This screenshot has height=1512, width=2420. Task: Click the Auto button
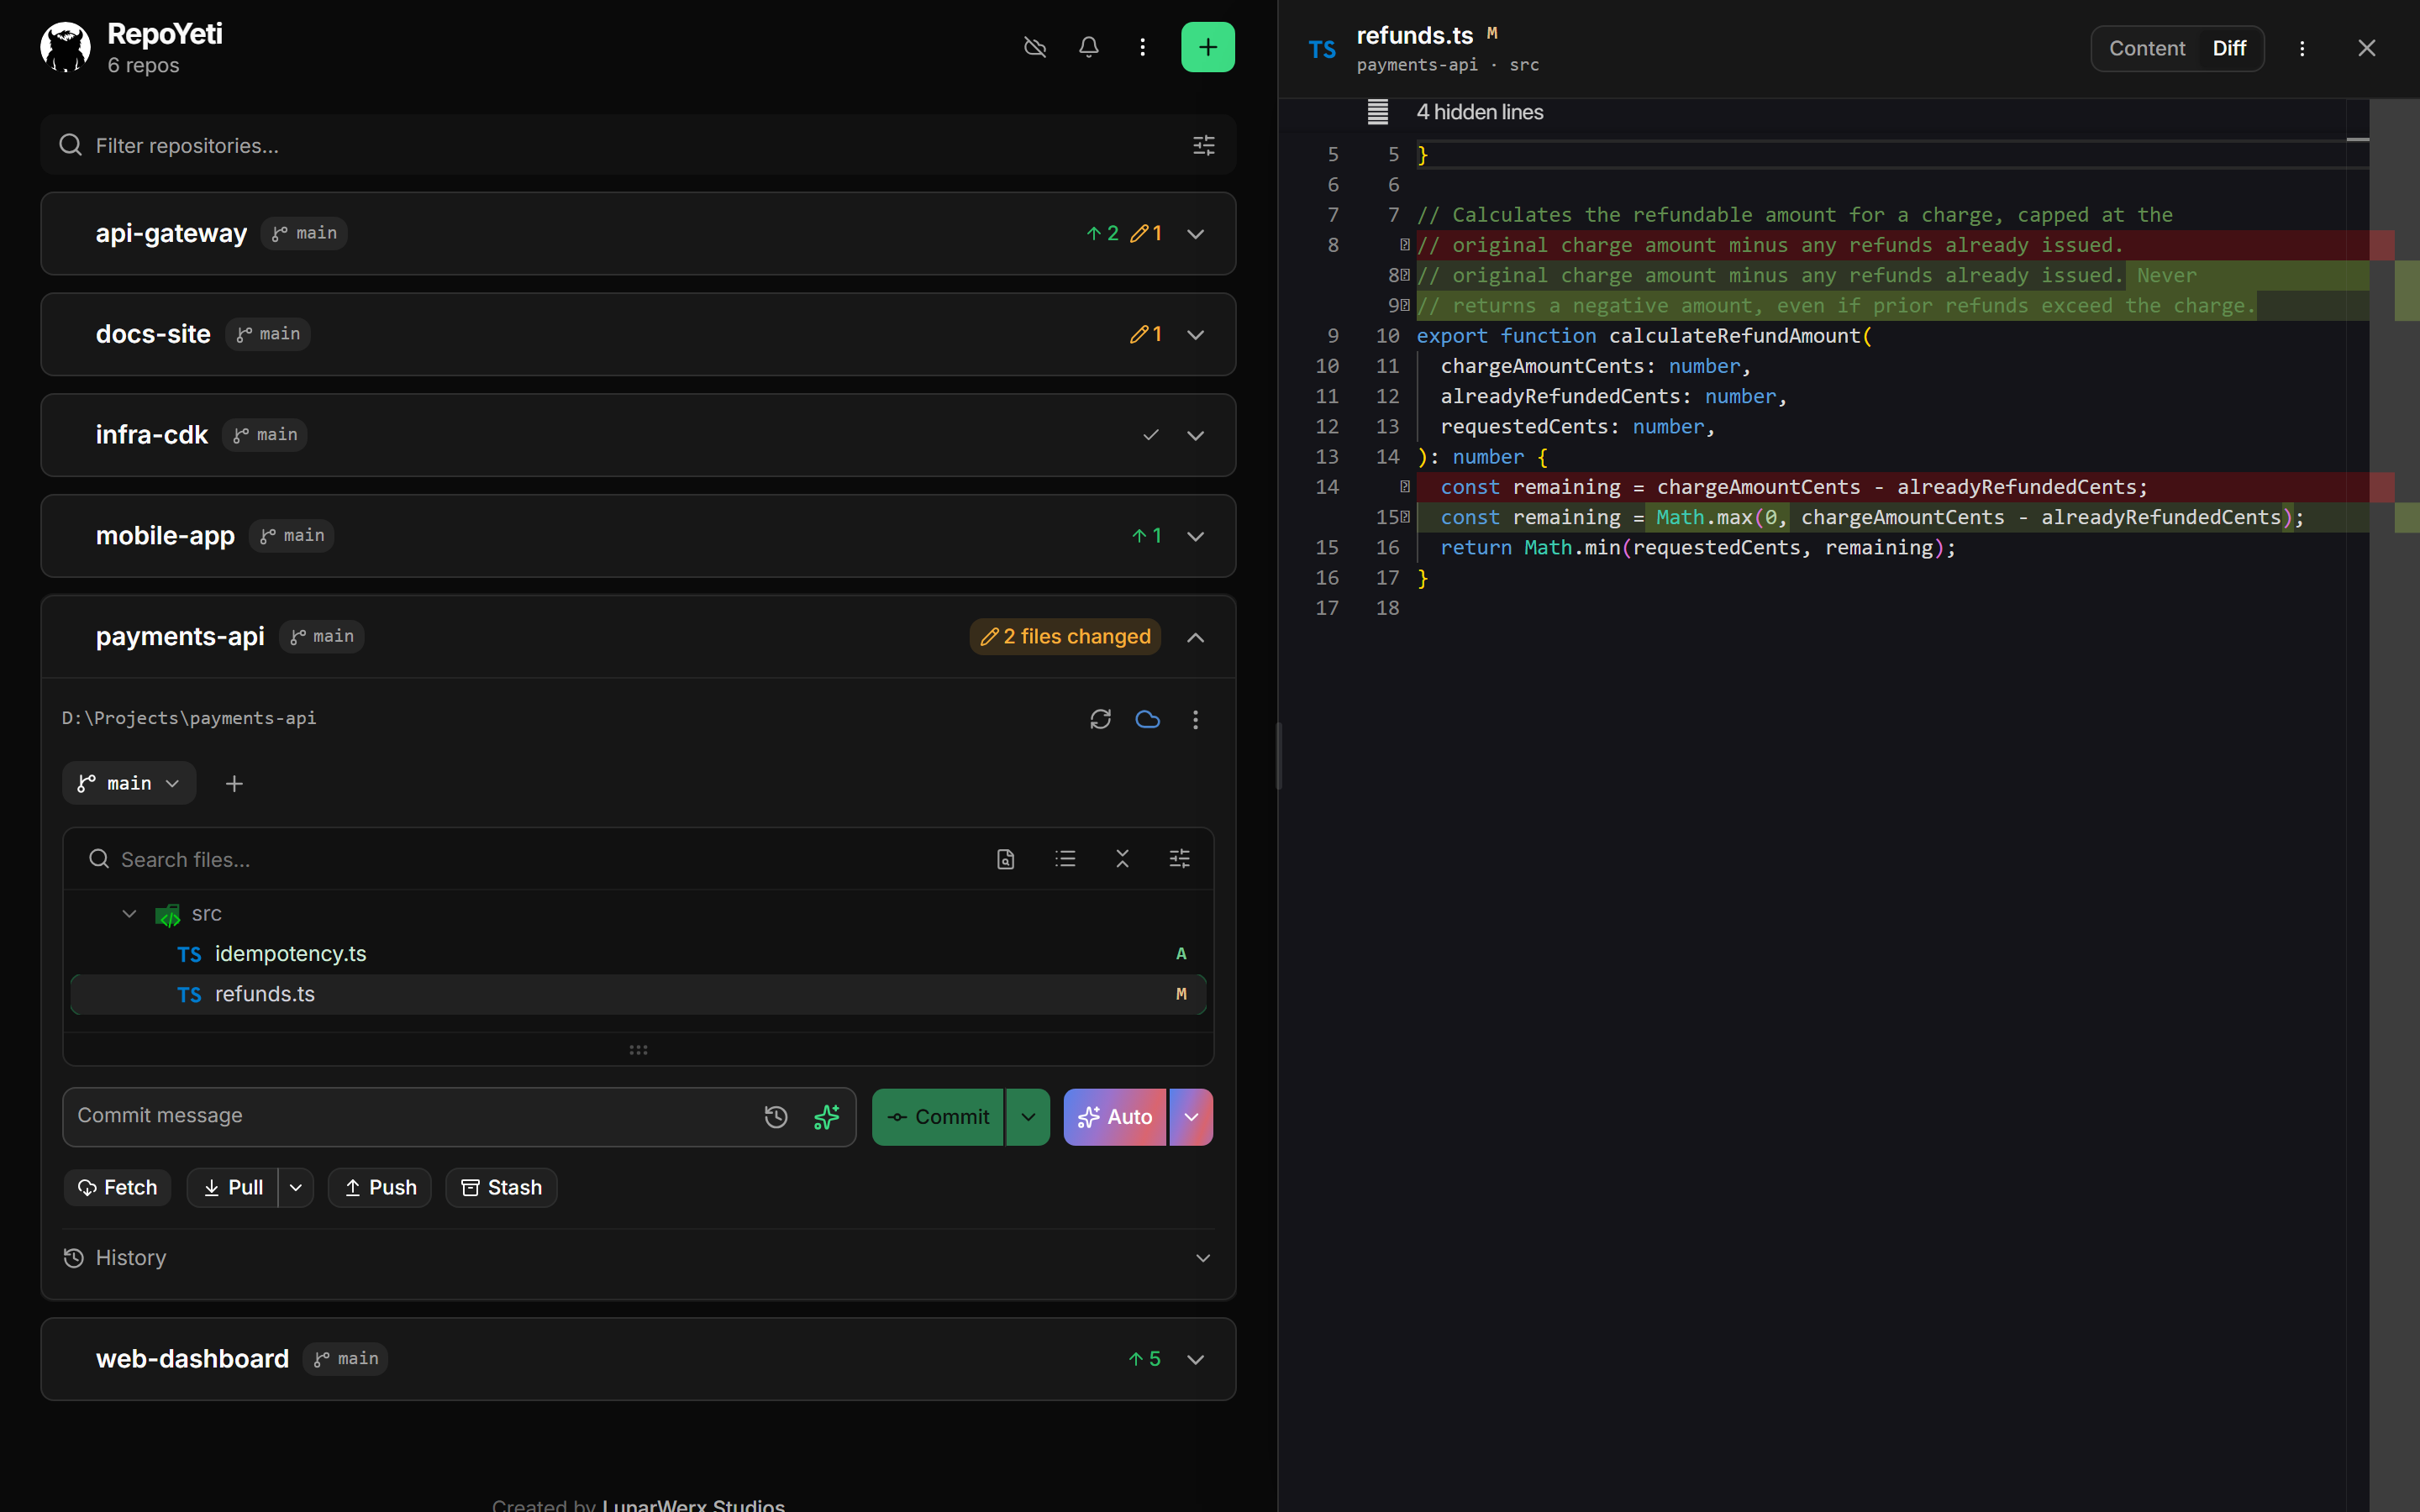coord(1115,1117)
